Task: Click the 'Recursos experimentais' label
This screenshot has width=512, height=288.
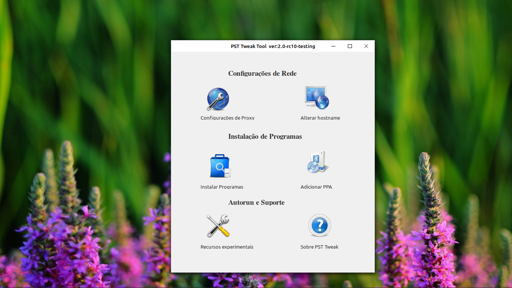Action: pos(227,247)
